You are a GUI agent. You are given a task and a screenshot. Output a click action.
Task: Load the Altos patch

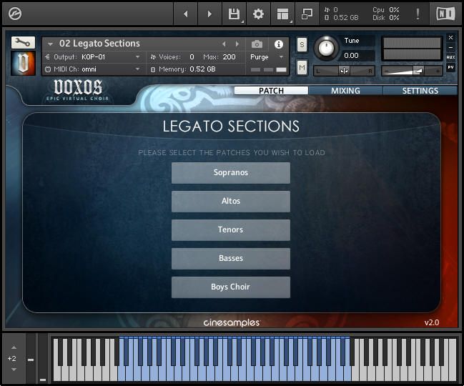[x=230, y=201]
